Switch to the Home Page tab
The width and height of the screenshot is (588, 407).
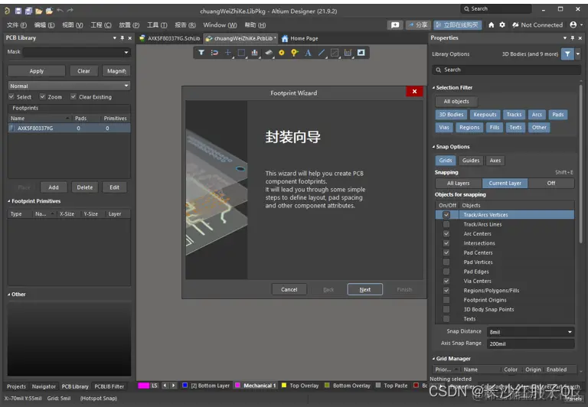(300, 38)
